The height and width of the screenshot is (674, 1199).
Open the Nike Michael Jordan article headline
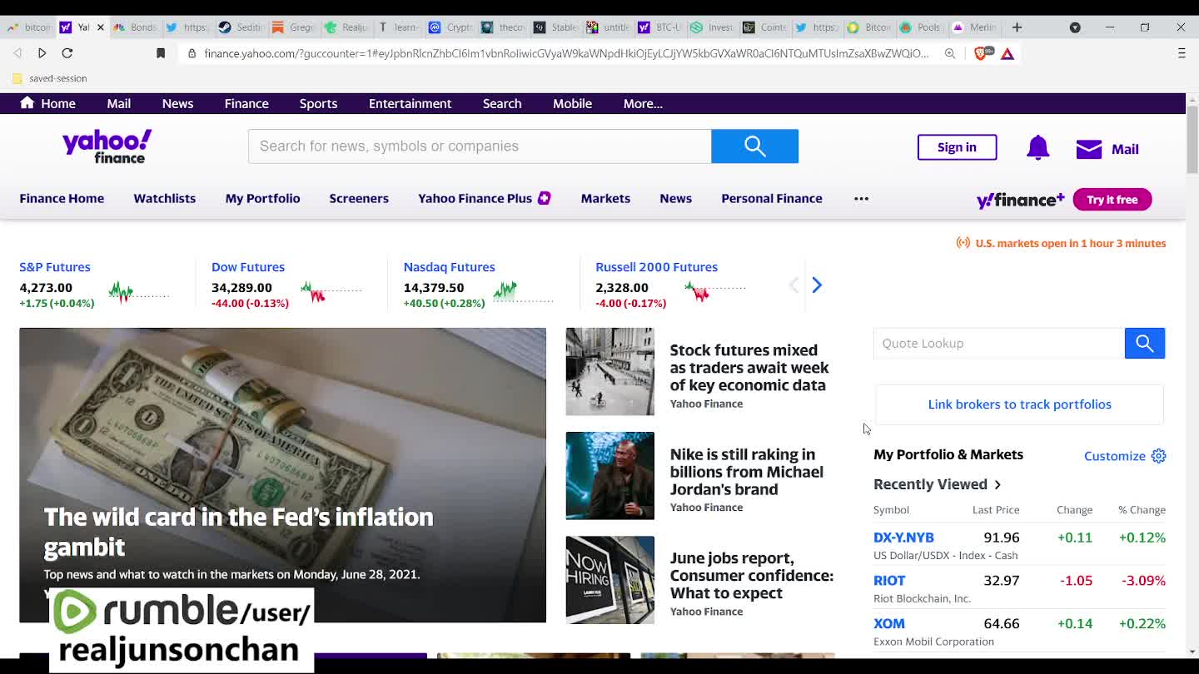tap(747, 472)
